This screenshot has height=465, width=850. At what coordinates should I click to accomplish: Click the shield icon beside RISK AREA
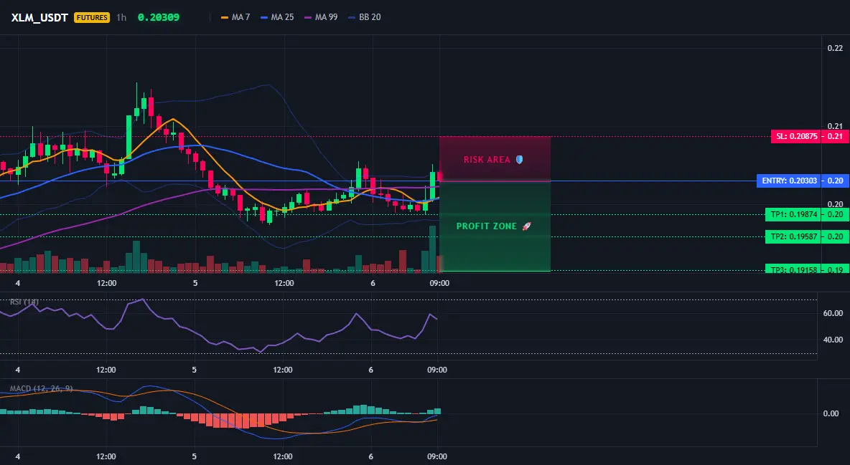point(519,160)
